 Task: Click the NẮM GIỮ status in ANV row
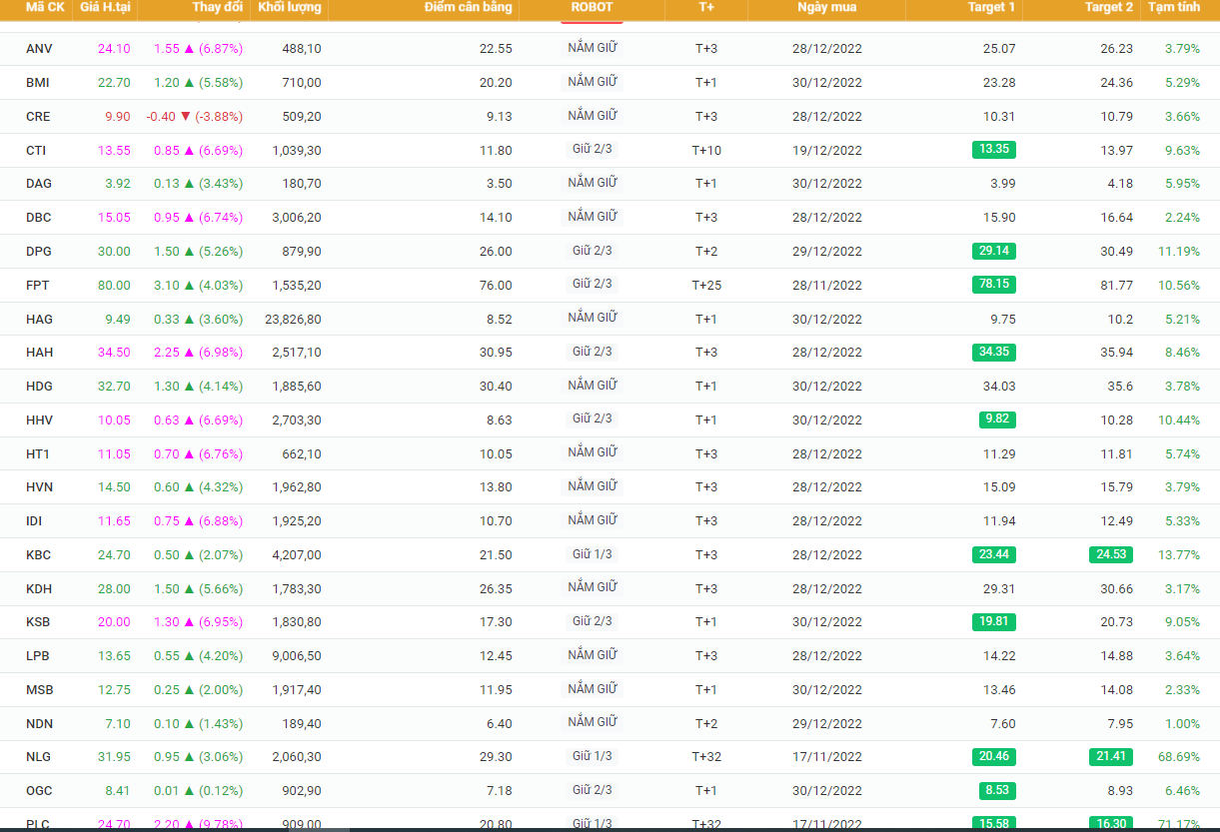click(x=593, y=48)
